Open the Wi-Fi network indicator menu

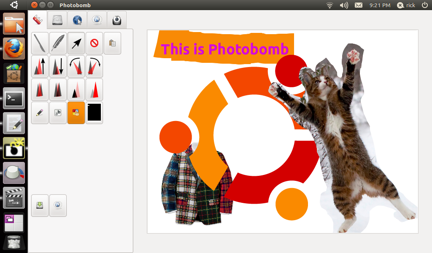tap(329, 5)
